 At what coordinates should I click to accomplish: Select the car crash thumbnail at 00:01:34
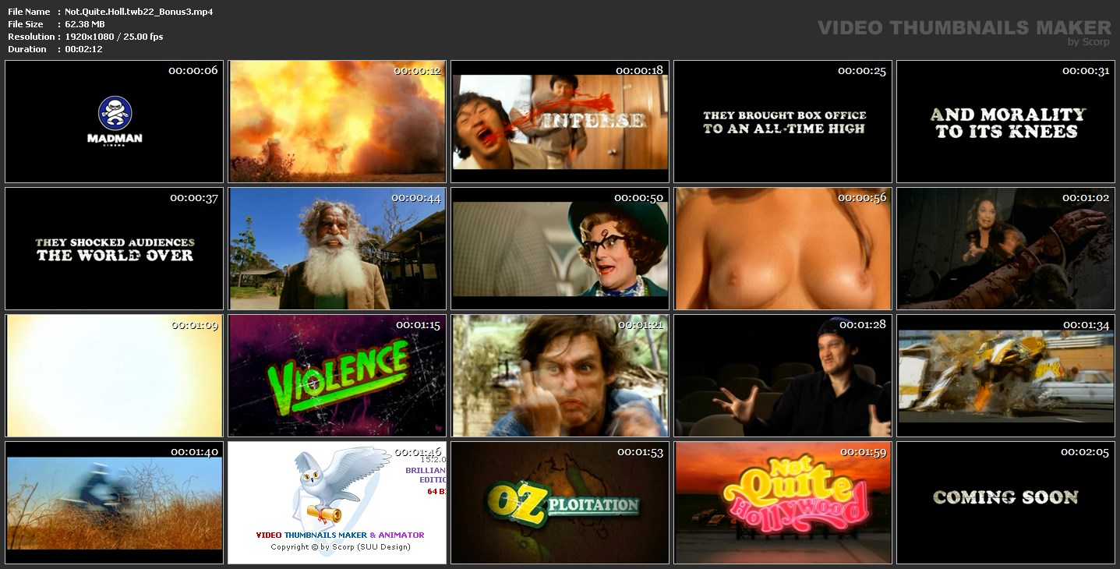point(1006,376)
